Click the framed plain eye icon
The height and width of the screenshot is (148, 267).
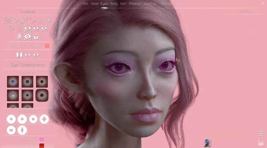point(28,37)
